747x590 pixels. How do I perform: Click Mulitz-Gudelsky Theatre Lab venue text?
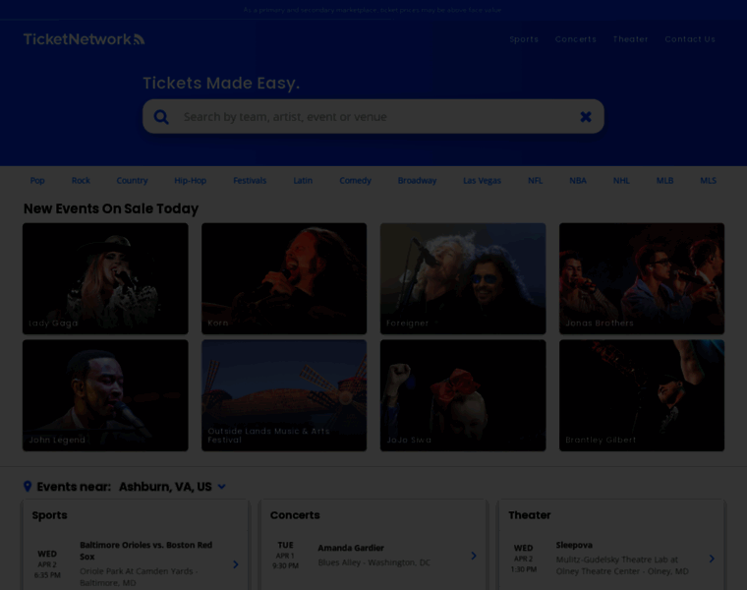tap(622, 565)
